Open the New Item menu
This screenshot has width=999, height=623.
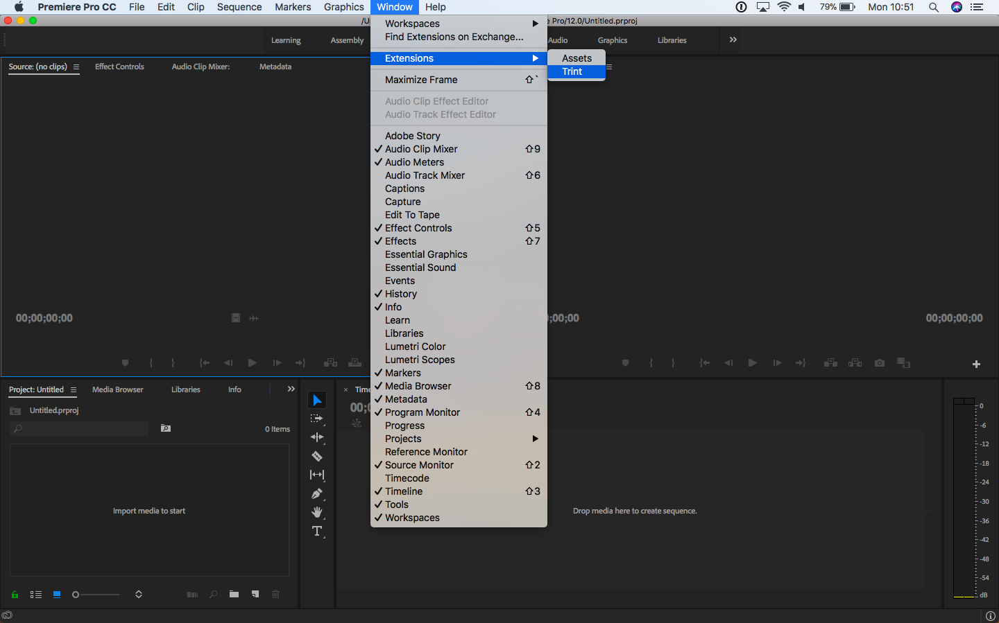(x=254, y=594)
